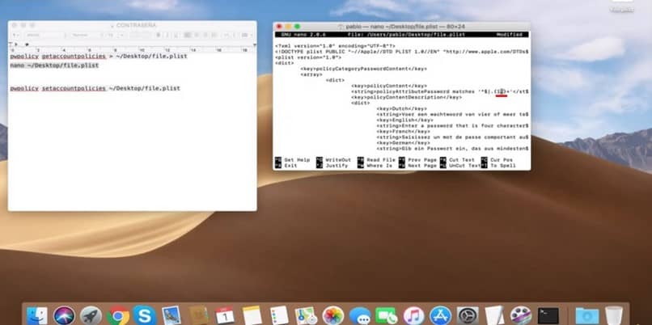The image size is (652, 325).
Task: Click the policyAttributePassword matches string line
Action: pos(440,91)
